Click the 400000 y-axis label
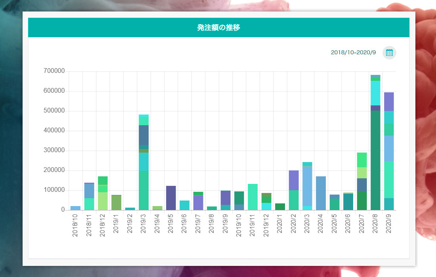This screenshot has width=436, height=277. 54,130
